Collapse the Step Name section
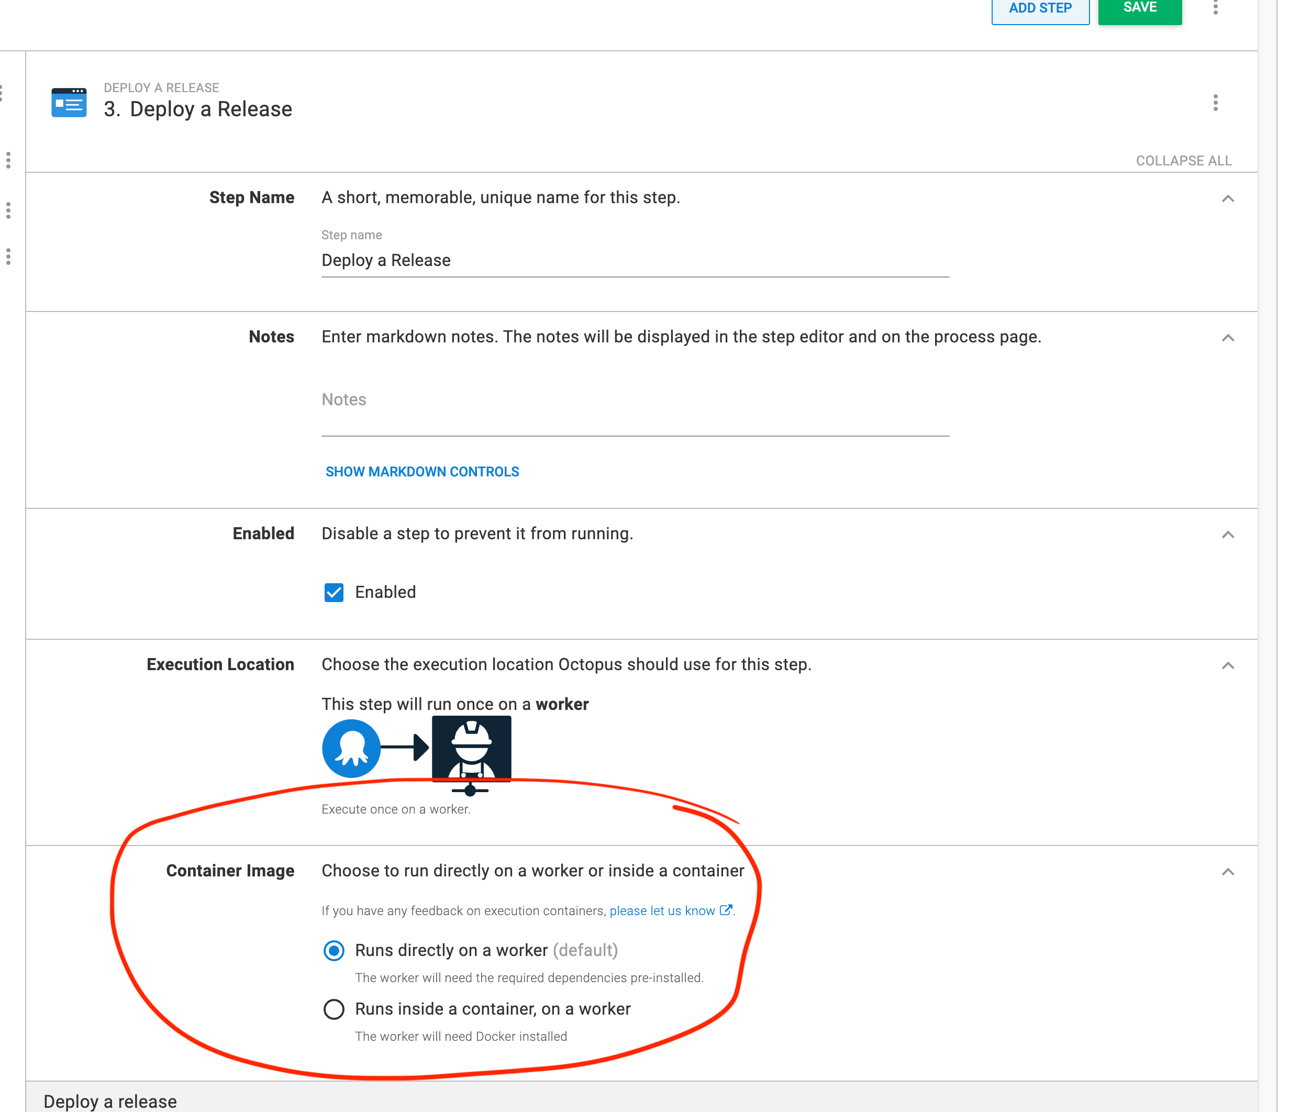 coord(1227,199)
